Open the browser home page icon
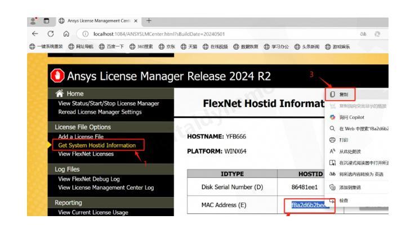The height and width of the screenshot is (233, 415). point(66,34)
